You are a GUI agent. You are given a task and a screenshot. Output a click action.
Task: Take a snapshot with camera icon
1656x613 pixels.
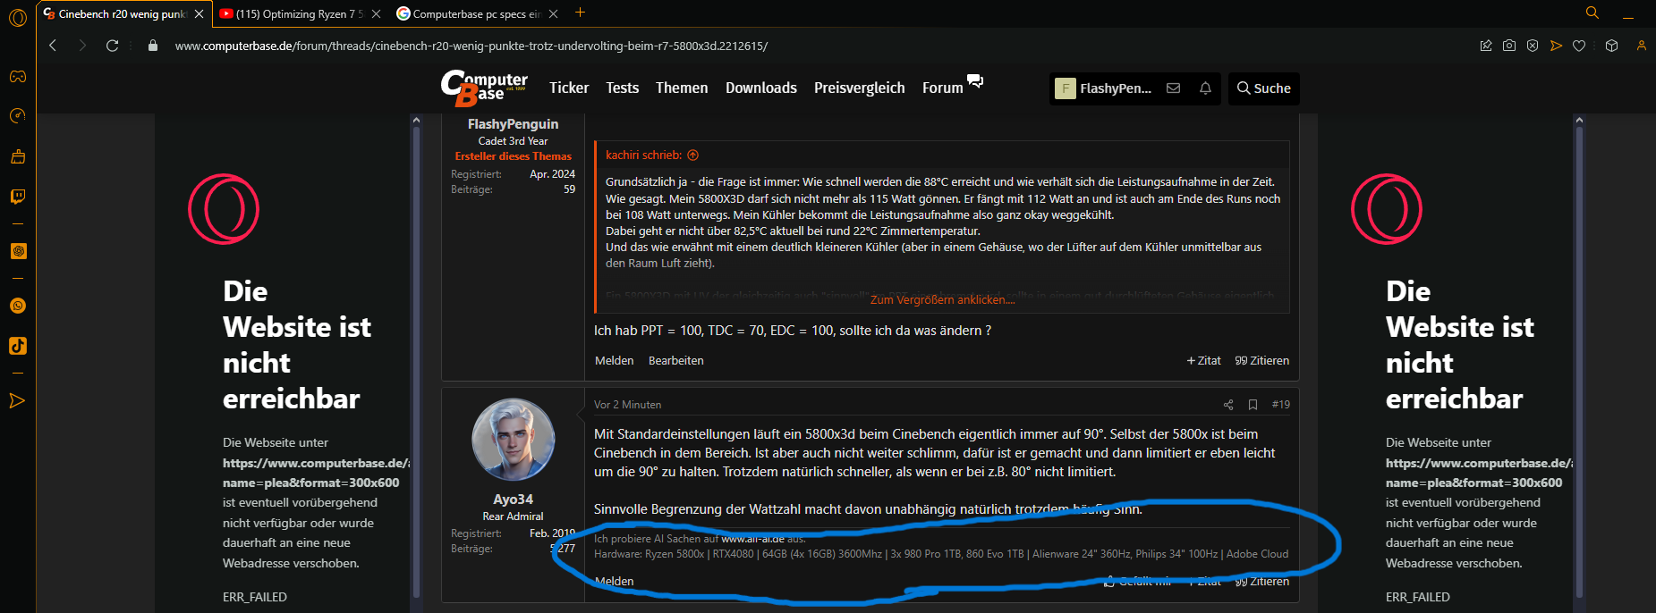click(1509, 46)
